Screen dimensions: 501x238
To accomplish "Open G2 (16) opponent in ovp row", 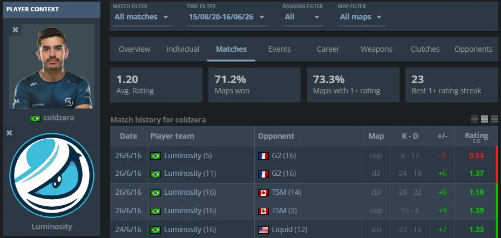I will click(x=284, y=156).
